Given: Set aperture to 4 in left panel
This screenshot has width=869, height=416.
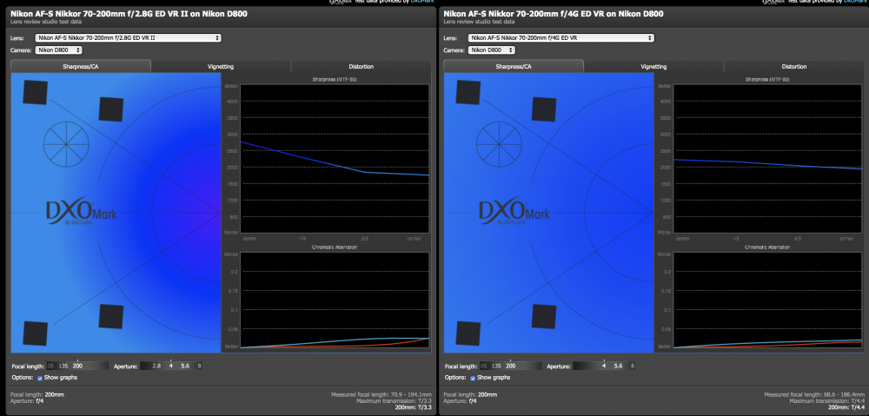Looking at the screenshot, I should pos(170,366).
